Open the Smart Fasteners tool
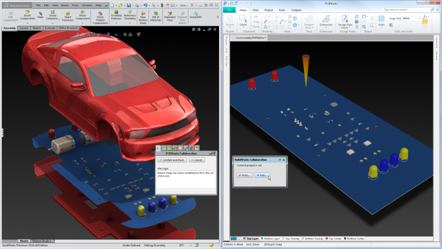This screenshot has height=249, width=442. click(x=68, y=17)
